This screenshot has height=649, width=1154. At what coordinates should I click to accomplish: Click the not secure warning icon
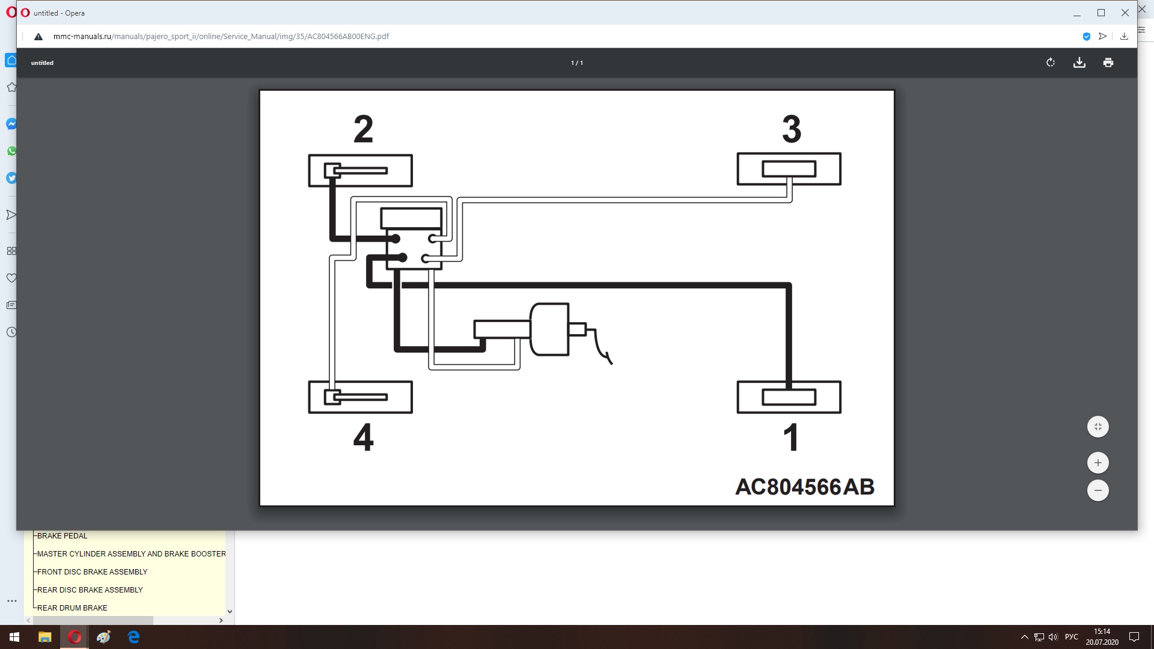[38, 37]
